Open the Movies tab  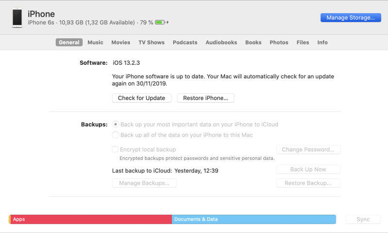pos(121,43)
